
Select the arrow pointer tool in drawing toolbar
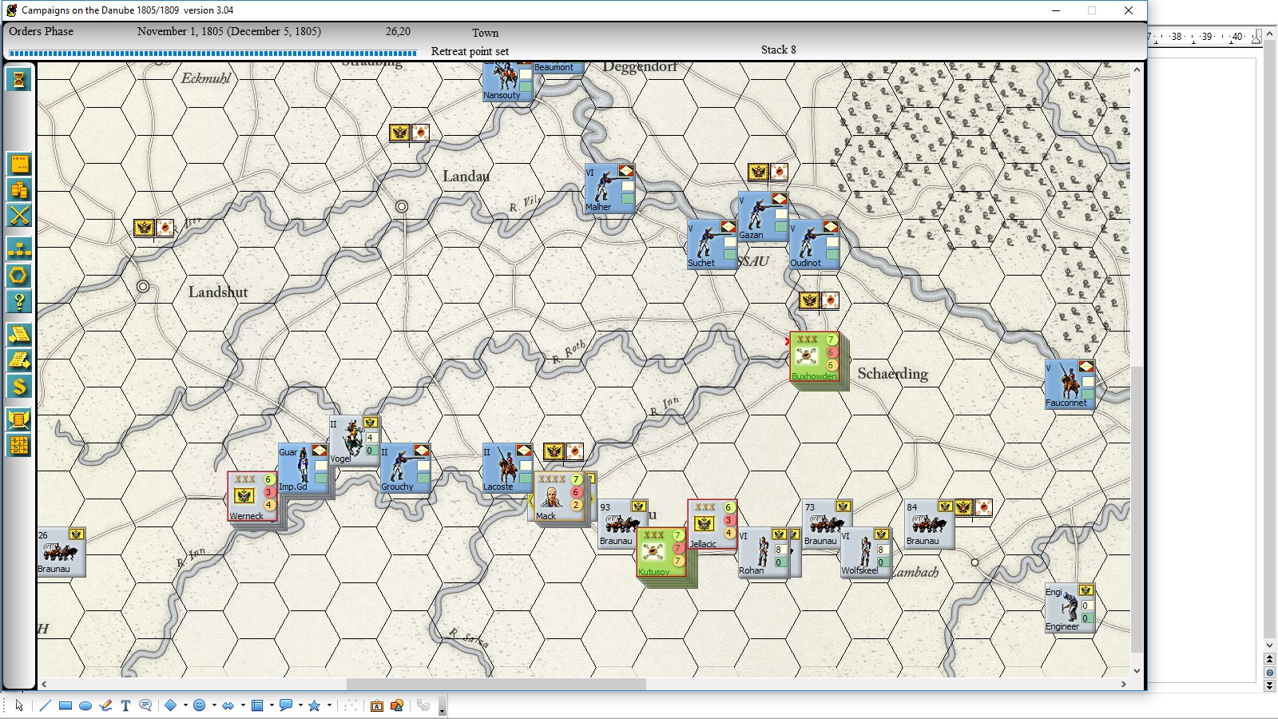19,705
